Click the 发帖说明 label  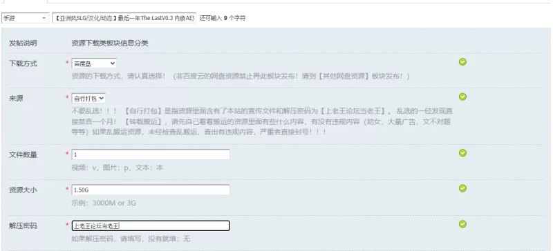pos(23,43)
